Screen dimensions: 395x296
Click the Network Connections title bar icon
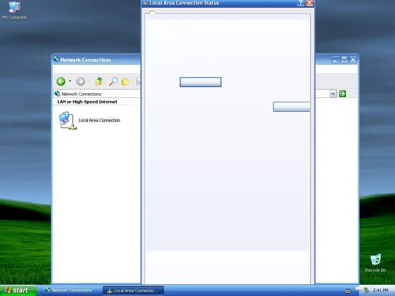click(56, 59)
